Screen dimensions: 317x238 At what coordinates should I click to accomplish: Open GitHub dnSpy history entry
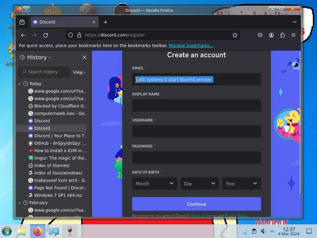(57, 143)
